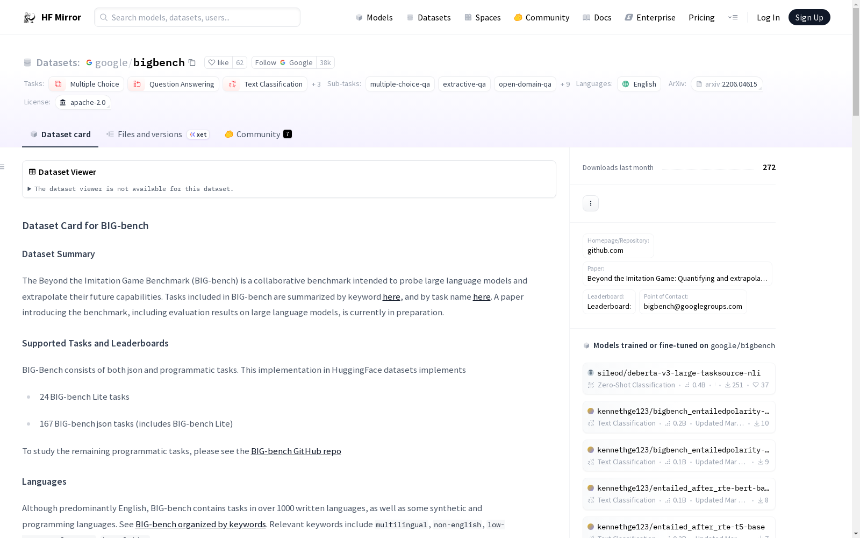The height and width of the screenshot is (538, 860).
Task: Expand the hidden '+ 3' tasks tags
Action: coord(316,84)
